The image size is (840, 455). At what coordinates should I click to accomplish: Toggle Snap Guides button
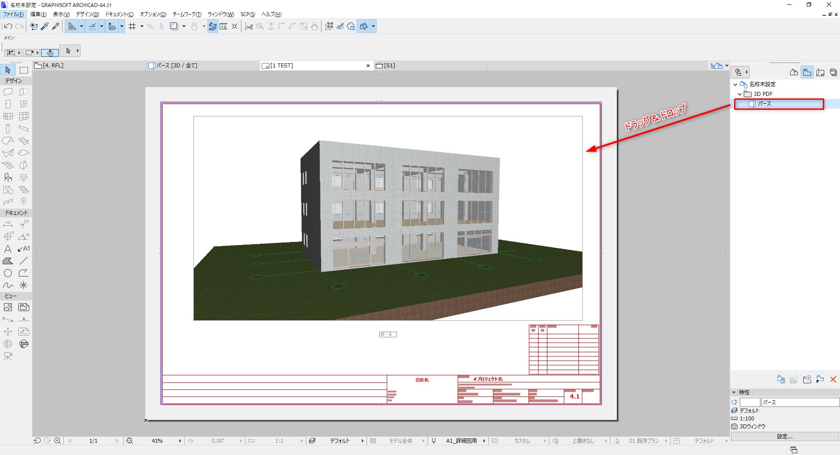(92, 26)
